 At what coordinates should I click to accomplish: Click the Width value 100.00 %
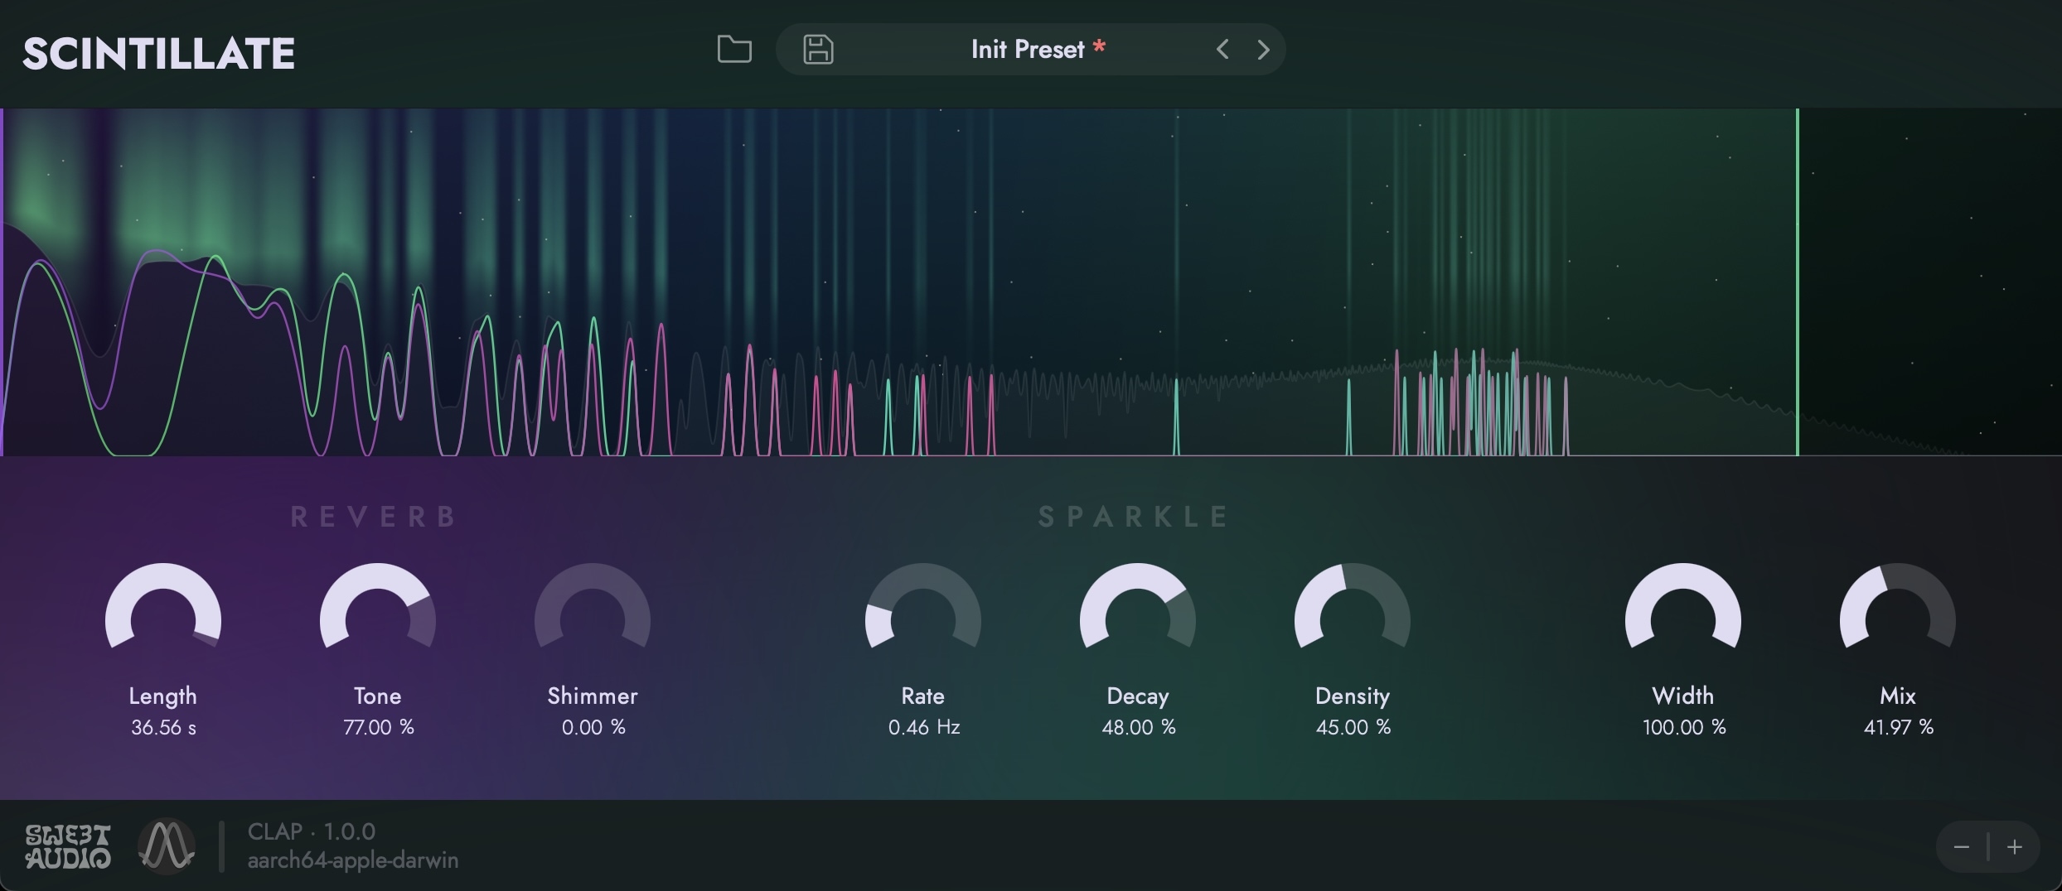(1684, 727)
